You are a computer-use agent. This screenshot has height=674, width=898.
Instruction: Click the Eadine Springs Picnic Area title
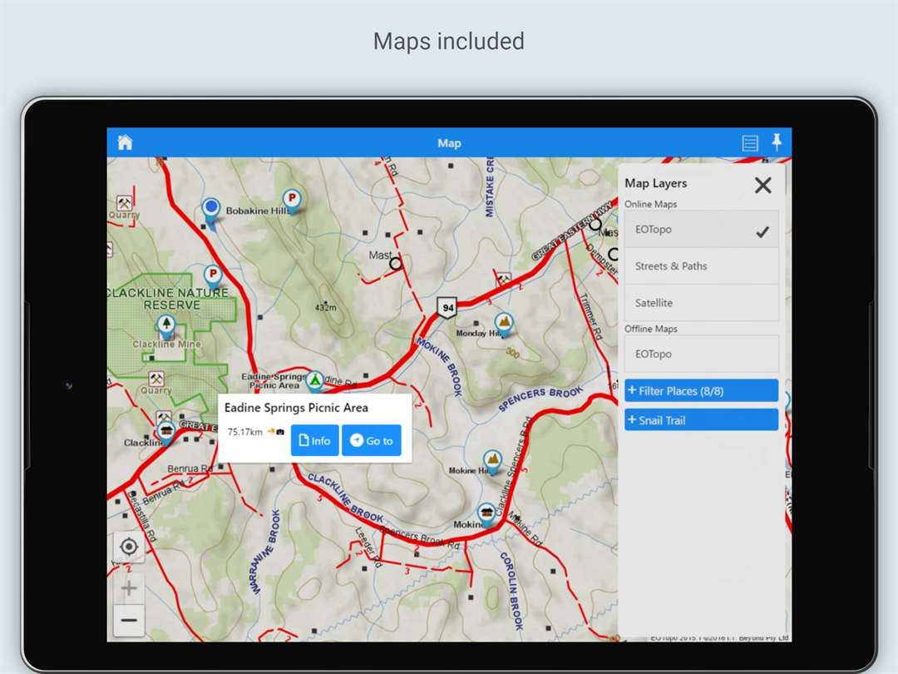(296, 408)
